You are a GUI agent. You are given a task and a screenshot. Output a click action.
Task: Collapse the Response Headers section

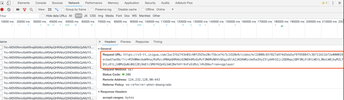coord(99,92)
